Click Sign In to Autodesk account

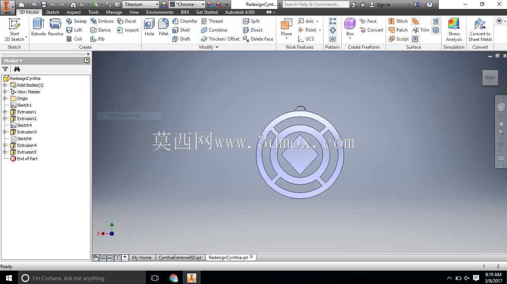click(x=379, y=4)
